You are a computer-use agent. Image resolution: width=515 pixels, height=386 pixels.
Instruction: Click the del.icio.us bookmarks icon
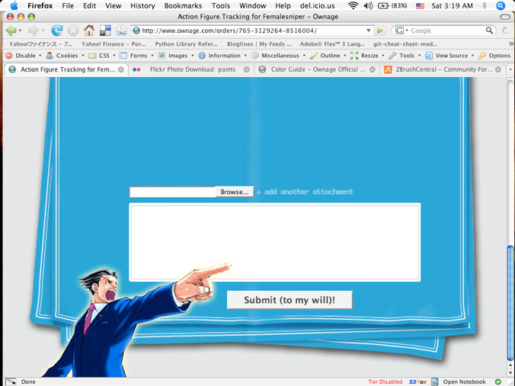click(105, 30)
